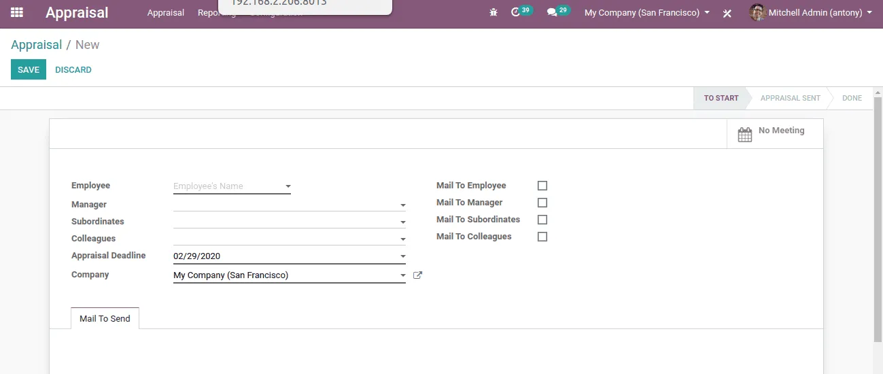Enable Mail To Employee checkbox
Screen dimensions: 883x374
point(542,186)
